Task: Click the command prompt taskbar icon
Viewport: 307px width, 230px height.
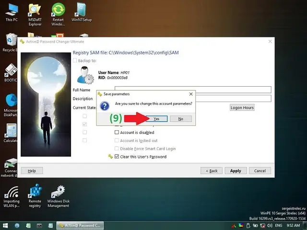Action: [39, 226]
